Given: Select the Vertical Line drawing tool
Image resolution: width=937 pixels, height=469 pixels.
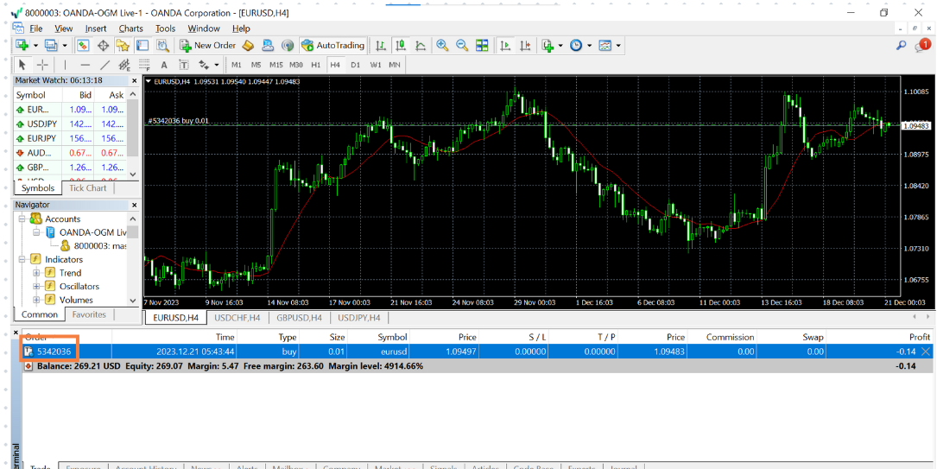Looking at the screenshot, I should coord(65,65).
